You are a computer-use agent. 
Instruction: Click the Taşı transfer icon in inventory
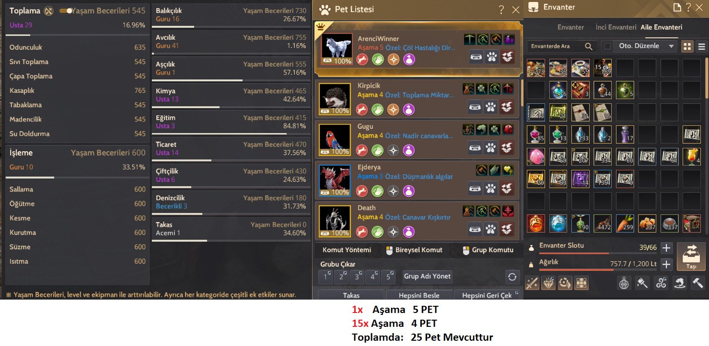[x=691, y=257]
